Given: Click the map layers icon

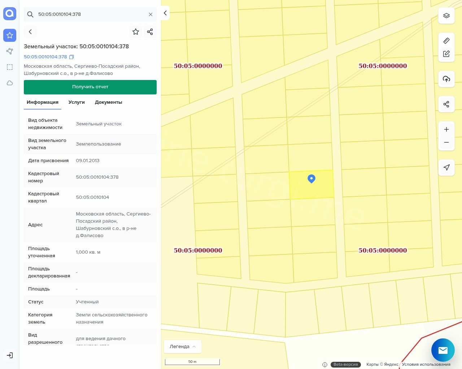Looking at the screenshot, I should point(446,15).
